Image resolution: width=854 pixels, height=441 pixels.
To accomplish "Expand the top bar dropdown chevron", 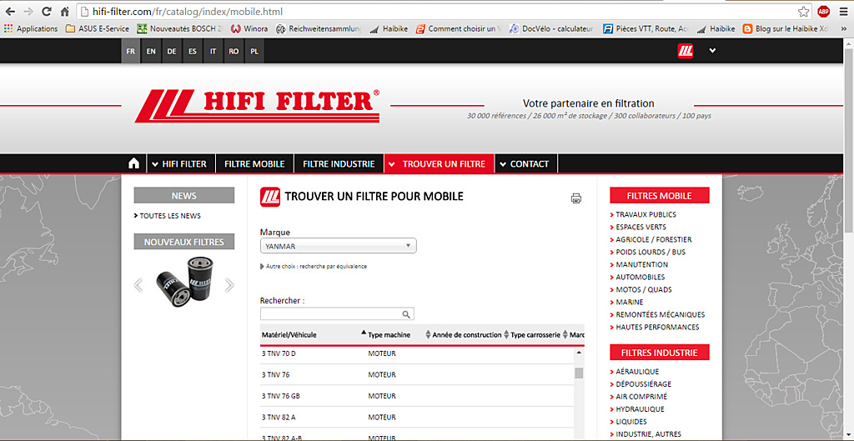I will pyautogui.click(x=712, y=51).
